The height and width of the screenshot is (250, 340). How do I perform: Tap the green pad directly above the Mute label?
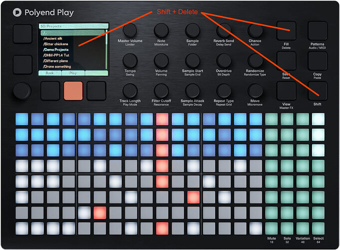click(272, 228)
